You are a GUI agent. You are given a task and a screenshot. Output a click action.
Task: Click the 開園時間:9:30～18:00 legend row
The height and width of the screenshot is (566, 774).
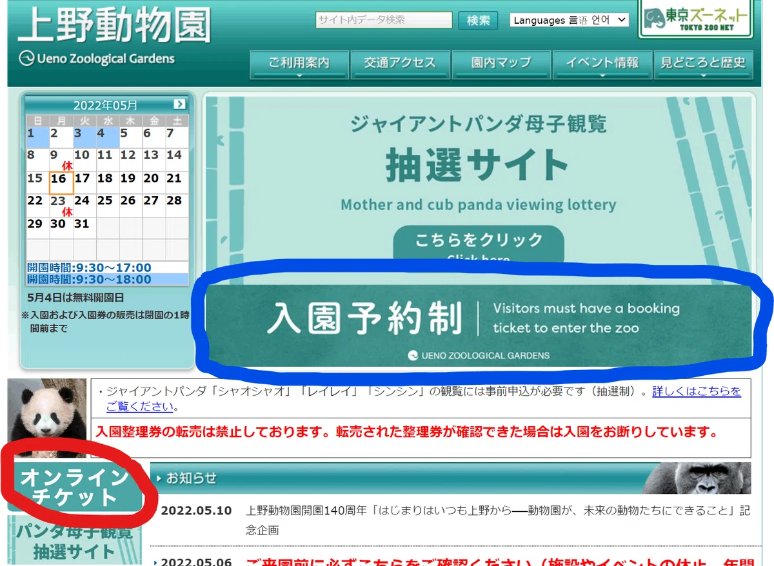(x=108, y=280)
